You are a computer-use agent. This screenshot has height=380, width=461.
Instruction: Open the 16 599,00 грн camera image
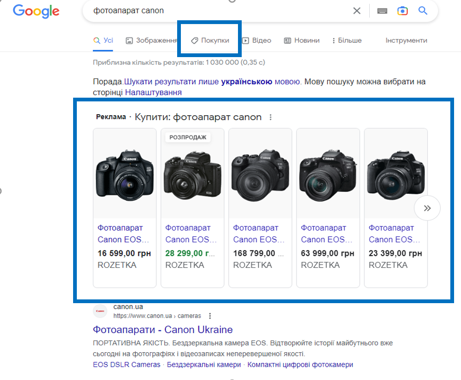tap(125, 173)
